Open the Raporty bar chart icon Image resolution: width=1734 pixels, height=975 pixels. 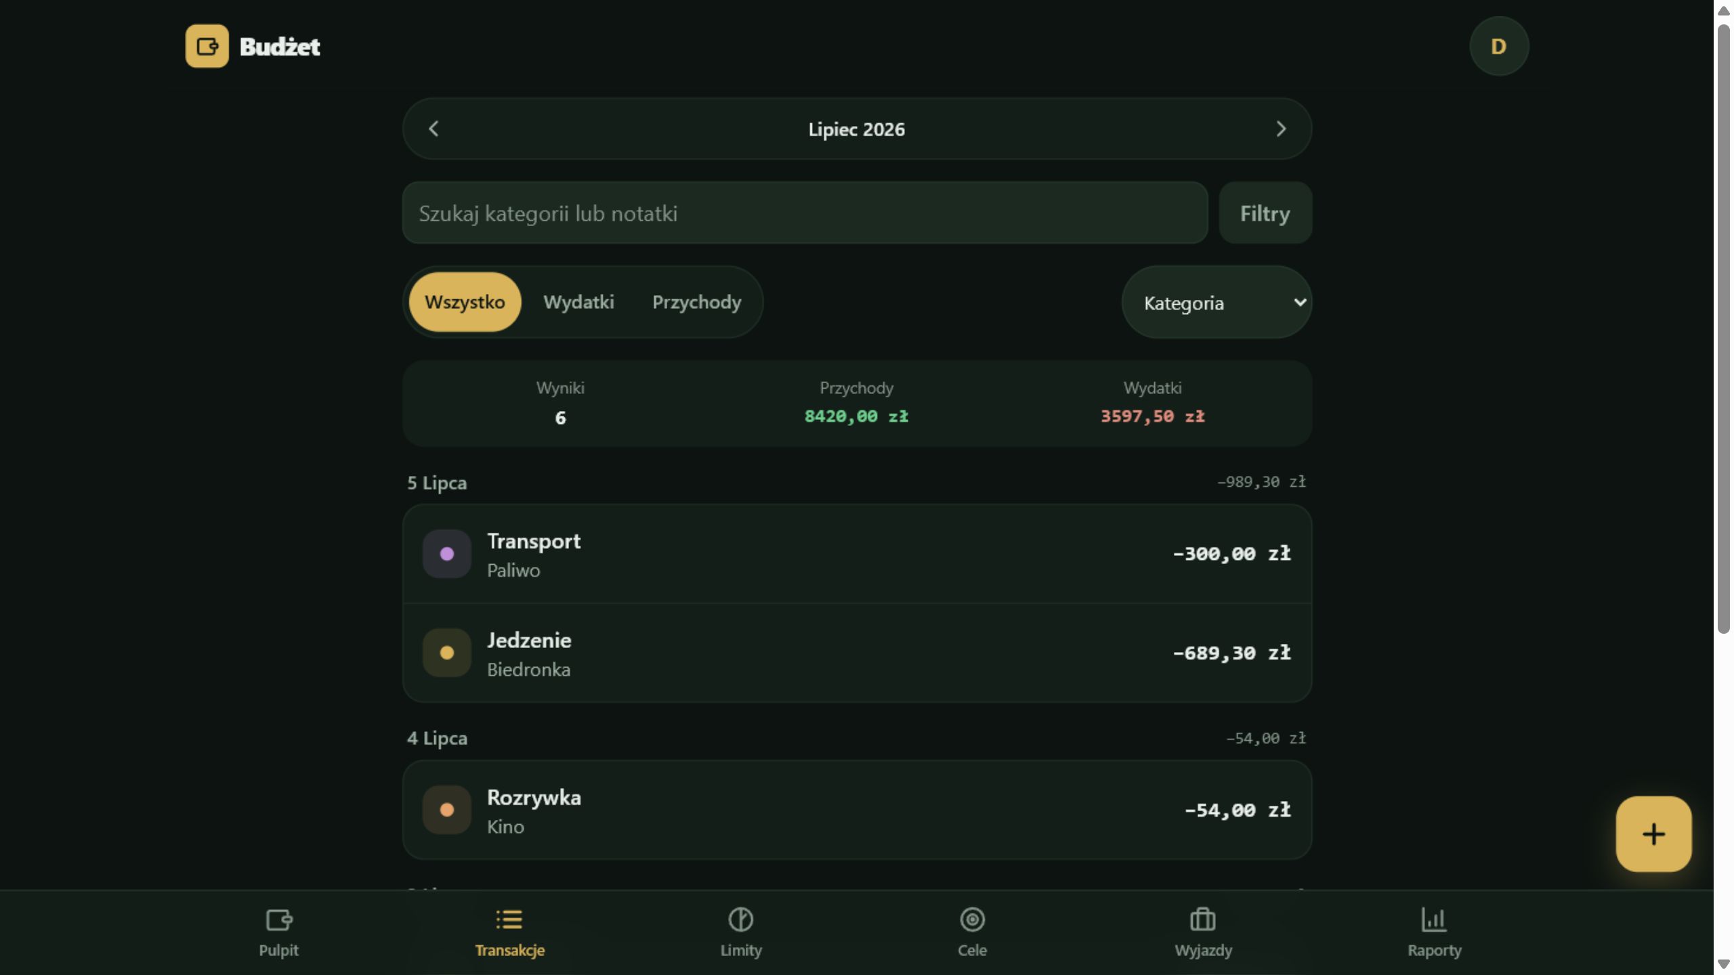pyautogui.click(x=1434, y=919)
